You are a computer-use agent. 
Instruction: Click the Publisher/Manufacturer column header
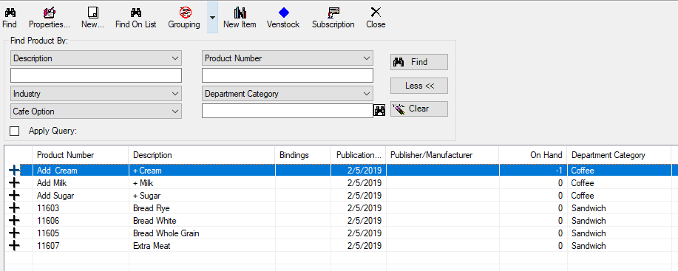pyautogui.click(x=442, y=155)
